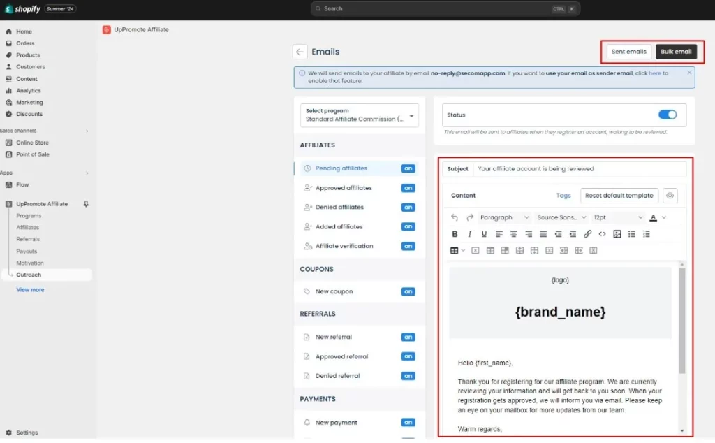Click the Shopify search bar
Viewport: 715px width, 443px height.
click(x=445, y=8)
